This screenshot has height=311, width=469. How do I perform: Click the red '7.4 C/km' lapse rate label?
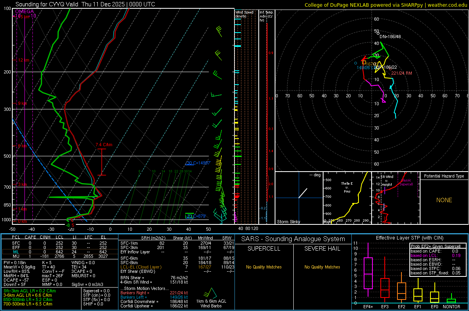(104, 145)
